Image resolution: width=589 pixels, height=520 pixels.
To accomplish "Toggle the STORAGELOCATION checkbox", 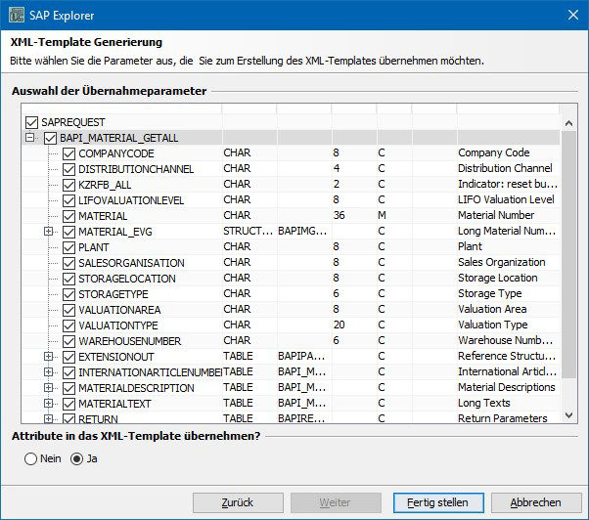I will 68,279.
